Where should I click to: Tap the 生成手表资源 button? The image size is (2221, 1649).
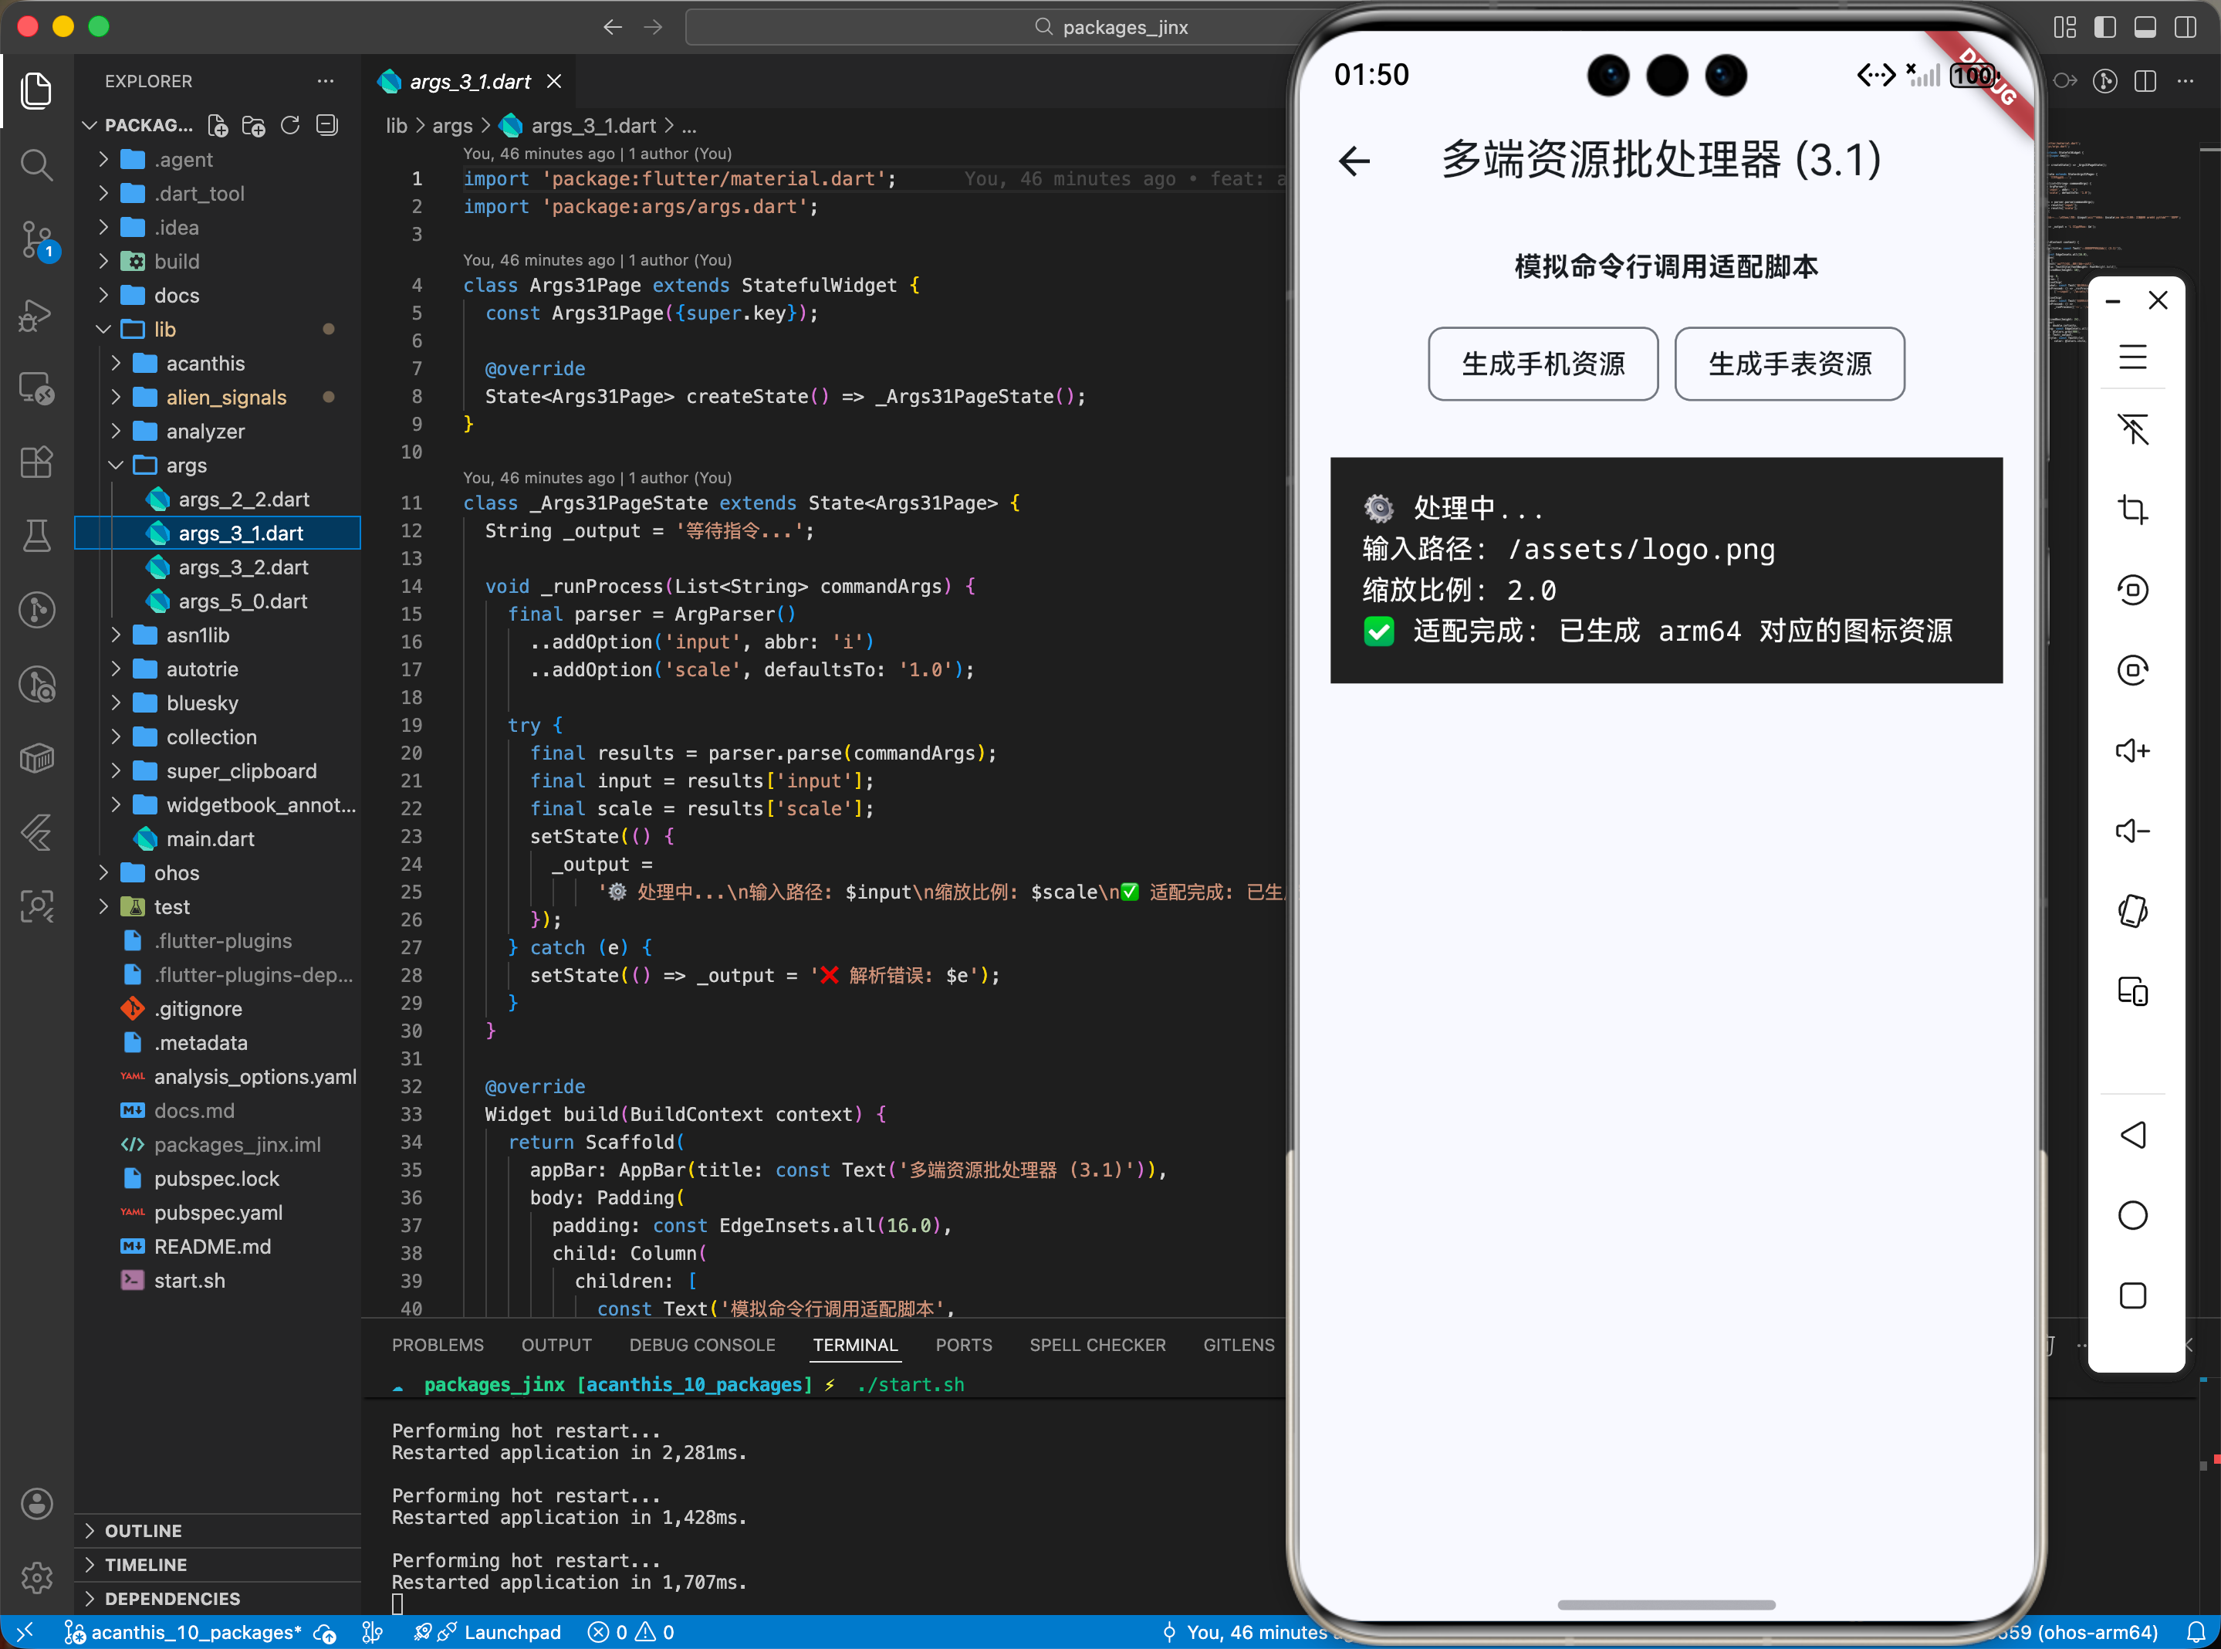click(1789, 364)
